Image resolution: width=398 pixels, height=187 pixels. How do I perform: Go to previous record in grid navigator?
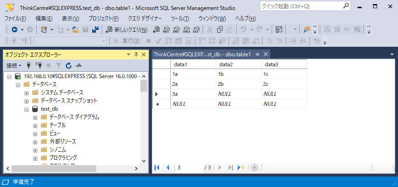[168, 167]
